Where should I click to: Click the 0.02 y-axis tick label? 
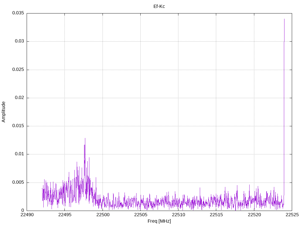(20, 98)
